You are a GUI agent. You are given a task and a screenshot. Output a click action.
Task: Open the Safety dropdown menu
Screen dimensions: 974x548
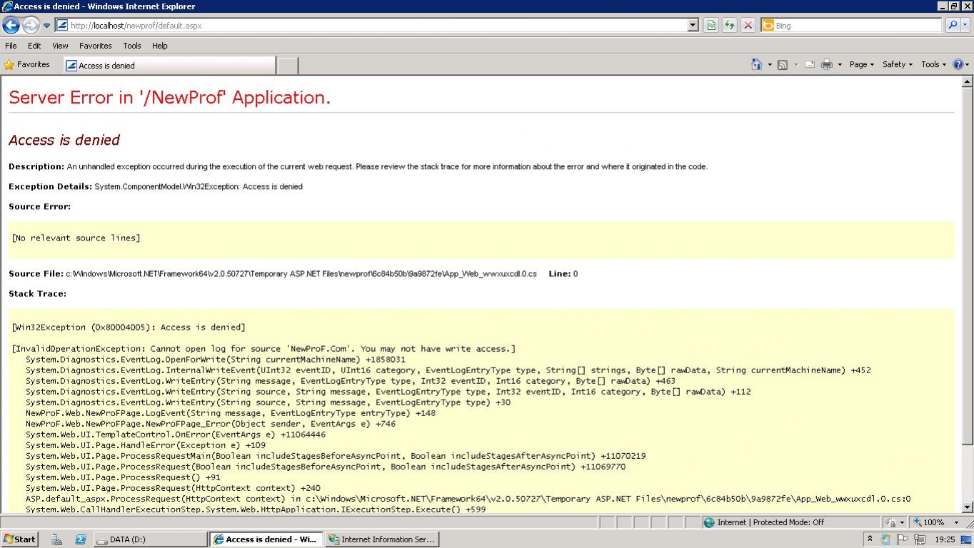(x=896, y=64)
